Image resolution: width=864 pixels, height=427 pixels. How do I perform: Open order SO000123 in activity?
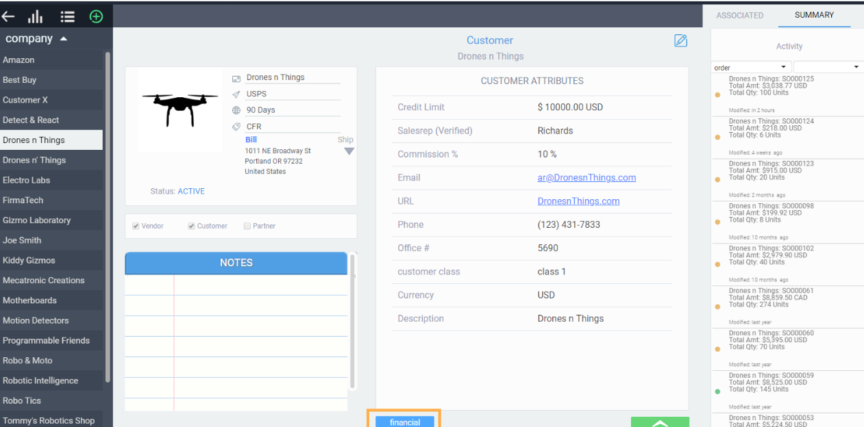(787, 179)
